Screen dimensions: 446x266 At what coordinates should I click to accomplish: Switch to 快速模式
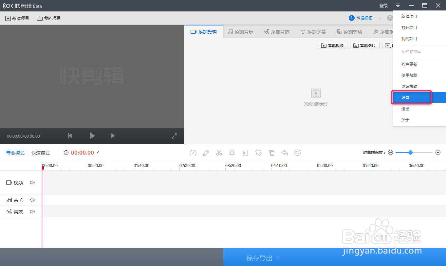[x=41, y=153]
